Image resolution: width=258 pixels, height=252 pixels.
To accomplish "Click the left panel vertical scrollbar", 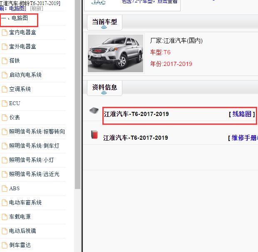I will pyautogui.click(x=77, y=94).
